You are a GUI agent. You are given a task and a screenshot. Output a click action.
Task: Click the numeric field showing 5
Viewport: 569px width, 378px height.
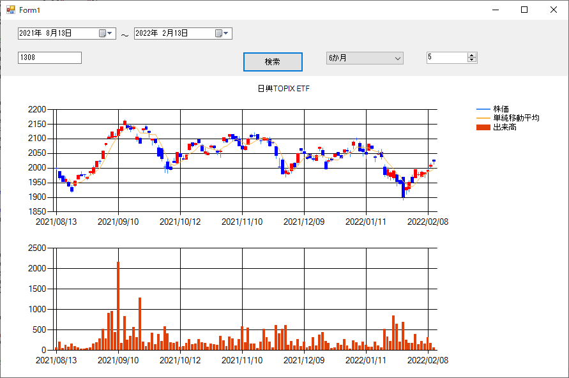pos(447,57)
